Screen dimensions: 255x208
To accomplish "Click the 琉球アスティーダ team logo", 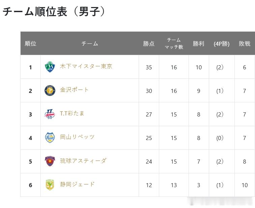I will [x=50, y=161].
